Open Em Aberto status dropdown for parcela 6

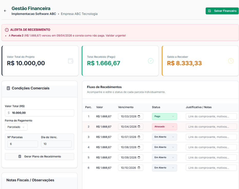165,168
